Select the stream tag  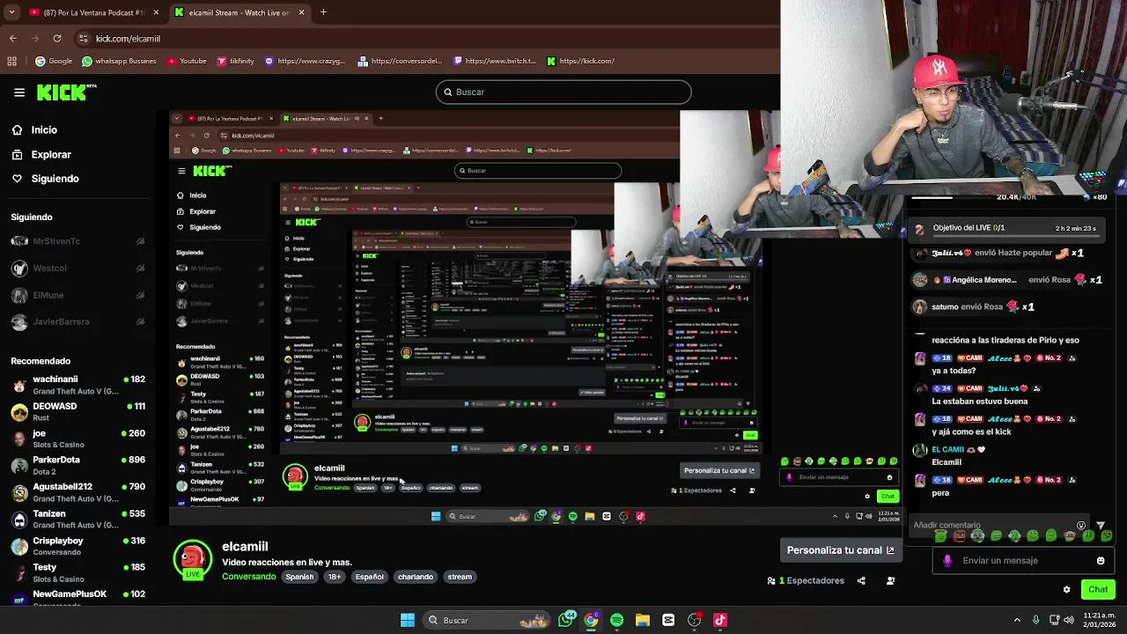coord(460,577)
